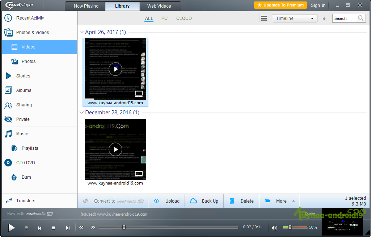This screenshot has height=237, width=371.
Task: Open Burn in sidebar
Action: (39, 177)
